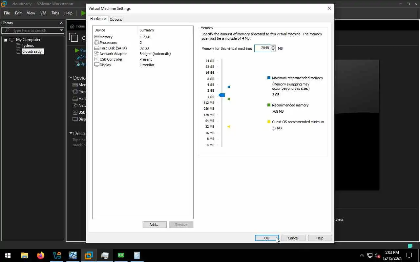Click muted volume icon in system tray
Screen dimensions: 420x262
click(x=378, y=255)
